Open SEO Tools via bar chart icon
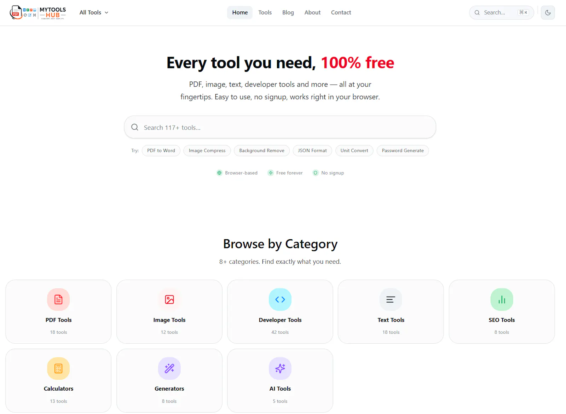566x414 pixels. pyautogui.click(x=502, y=300)
